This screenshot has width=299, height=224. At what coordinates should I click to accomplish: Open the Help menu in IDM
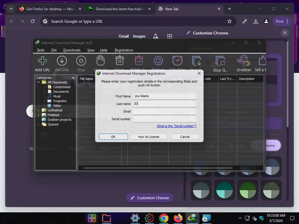click(104, 50)
